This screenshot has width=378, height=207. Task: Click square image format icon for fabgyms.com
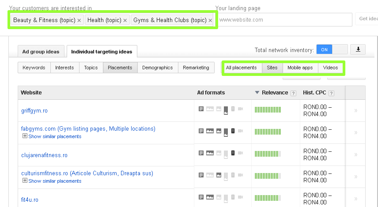tap(219, 131)
